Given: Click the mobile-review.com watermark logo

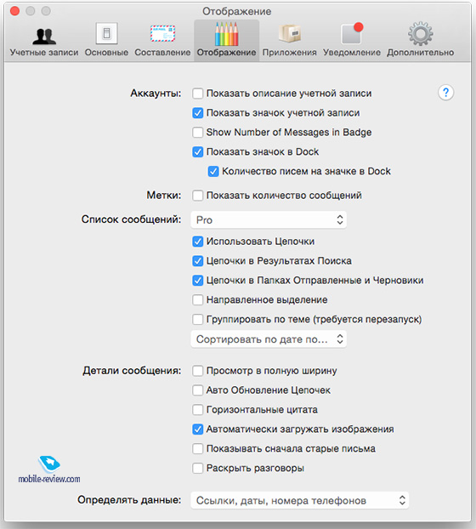Looking at the screenshot, I should coord(49,469).
